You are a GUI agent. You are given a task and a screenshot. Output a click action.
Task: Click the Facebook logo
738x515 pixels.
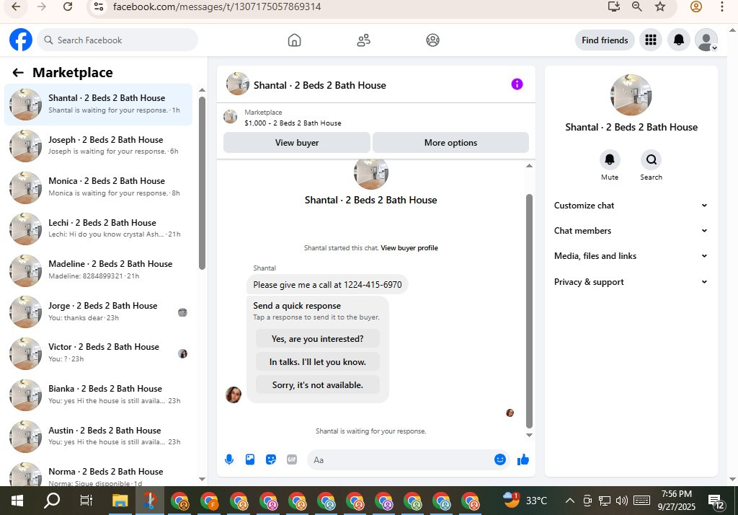coord(21,40)
